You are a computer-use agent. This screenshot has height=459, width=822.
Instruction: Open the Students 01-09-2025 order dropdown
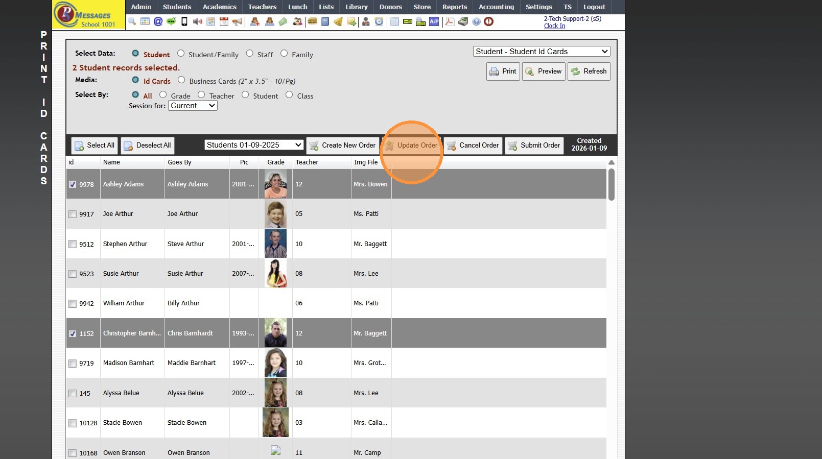coord(254,145)
